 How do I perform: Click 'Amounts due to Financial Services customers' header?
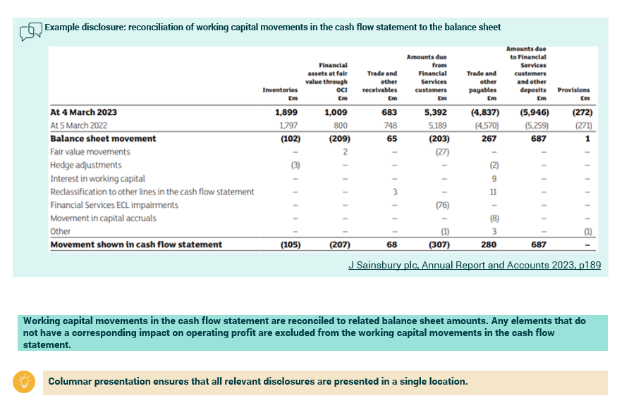[526, 73]
